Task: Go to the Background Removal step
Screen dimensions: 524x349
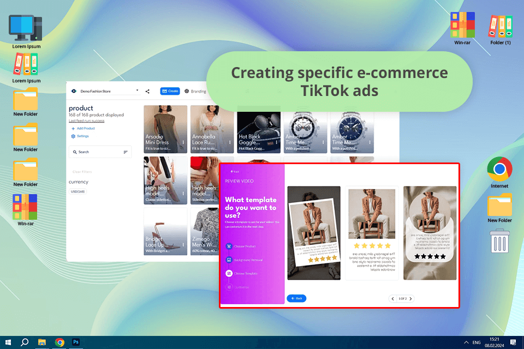Action: 244,260
